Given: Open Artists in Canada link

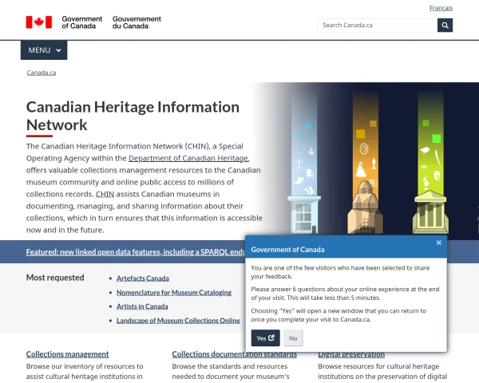Looking at the screenshot, I should click(x=142, y=306).
